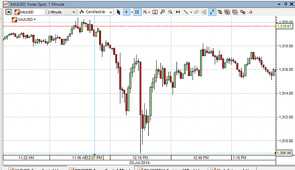Click the 11:22 AM time label
Screen dimensions: 295x170
(26, 158)
